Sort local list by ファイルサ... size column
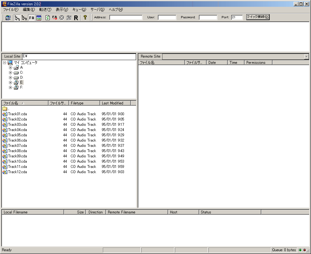This screenshot has width=311, height=254. (58, 103)
